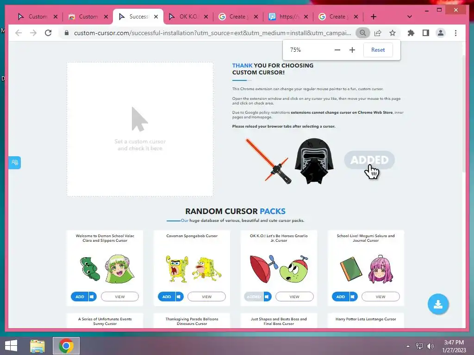The image size is (474, 355).
Task: Reload the current page
Action: [x=48, y=33]
